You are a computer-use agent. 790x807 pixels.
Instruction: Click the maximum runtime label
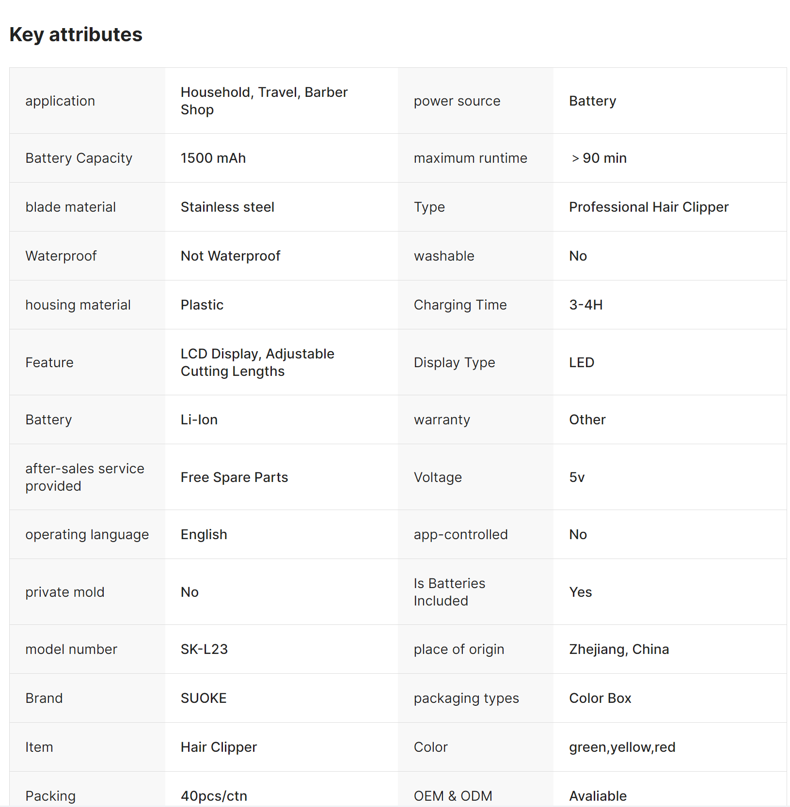470,158
